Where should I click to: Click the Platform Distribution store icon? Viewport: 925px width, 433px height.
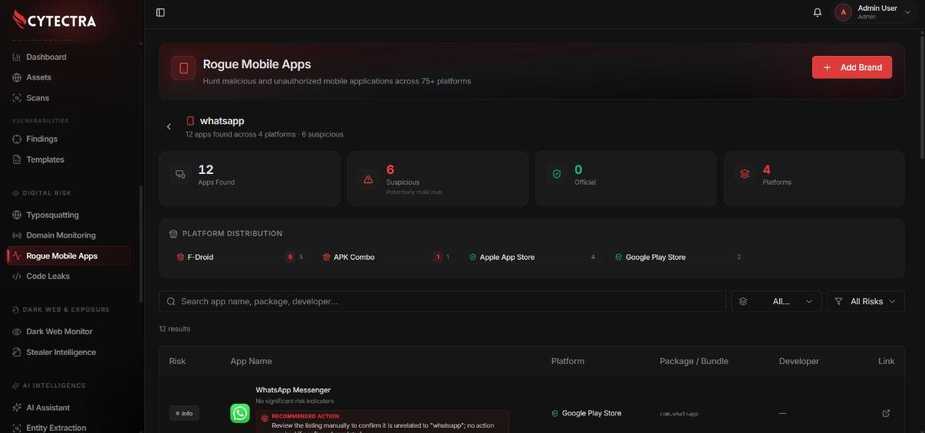(x=173, y=234)
